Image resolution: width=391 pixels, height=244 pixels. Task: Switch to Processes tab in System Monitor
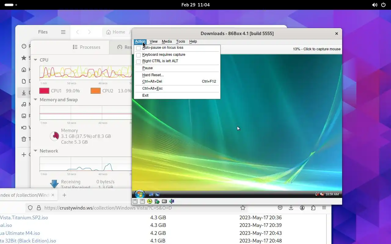86,47
